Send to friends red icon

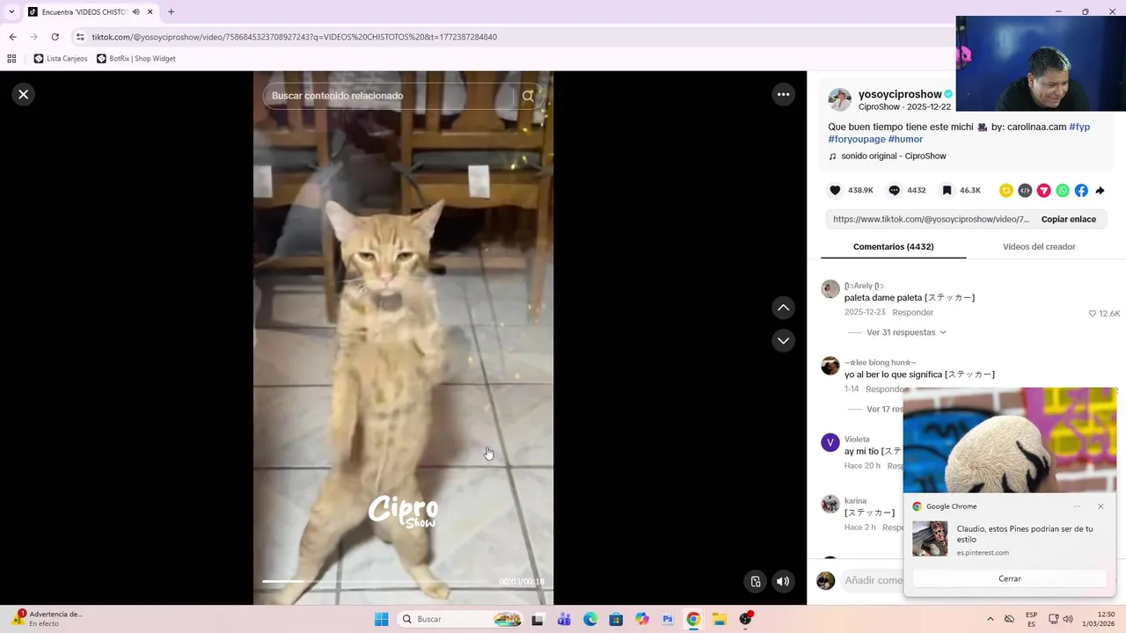click(1043, 190)
